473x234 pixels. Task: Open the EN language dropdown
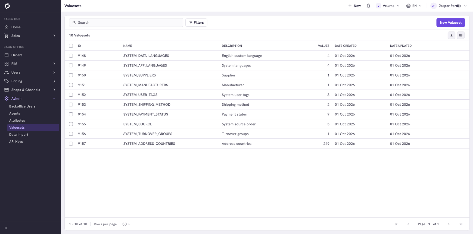(414, 6)
